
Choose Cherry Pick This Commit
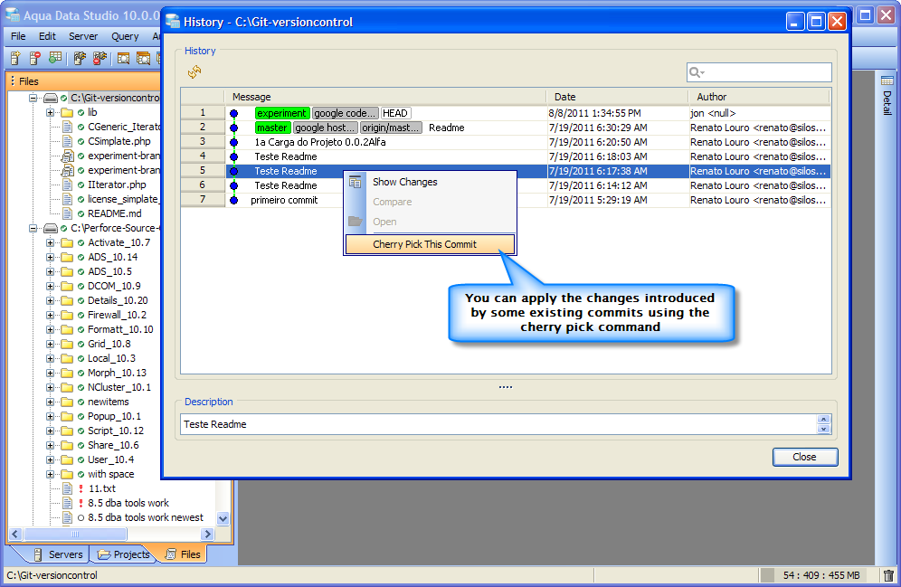tap(430, 244)
